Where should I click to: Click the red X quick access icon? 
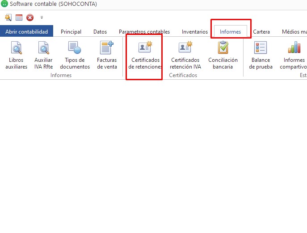(x=30, y=17)
